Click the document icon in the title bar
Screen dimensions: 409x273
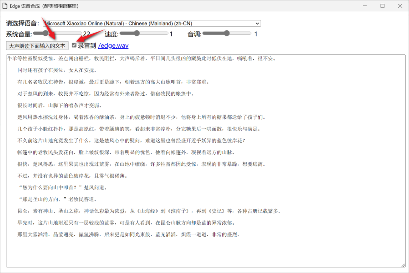(5, 6)
